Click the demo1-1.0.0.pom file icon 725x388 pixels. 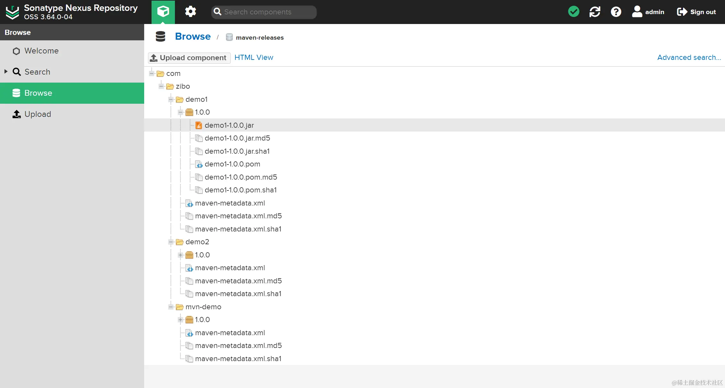coord(199,164)
